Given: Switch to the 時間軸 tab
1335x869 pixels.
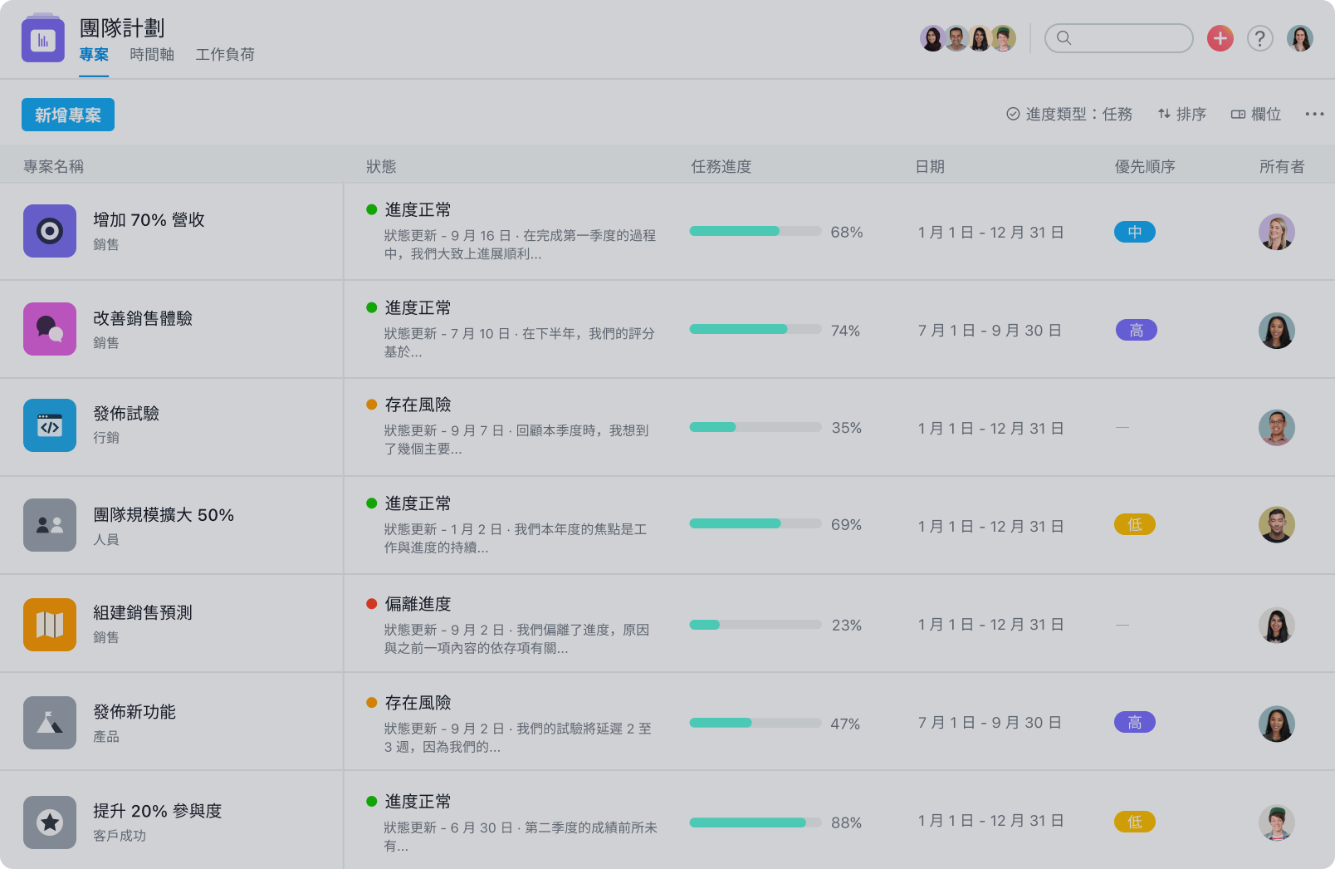Looking at the screenshot, I should 152,55.
